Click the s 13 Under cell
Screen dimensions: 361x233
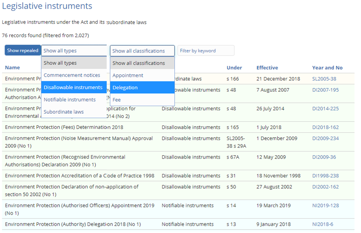pyautogui.click(x=231, y=224)
